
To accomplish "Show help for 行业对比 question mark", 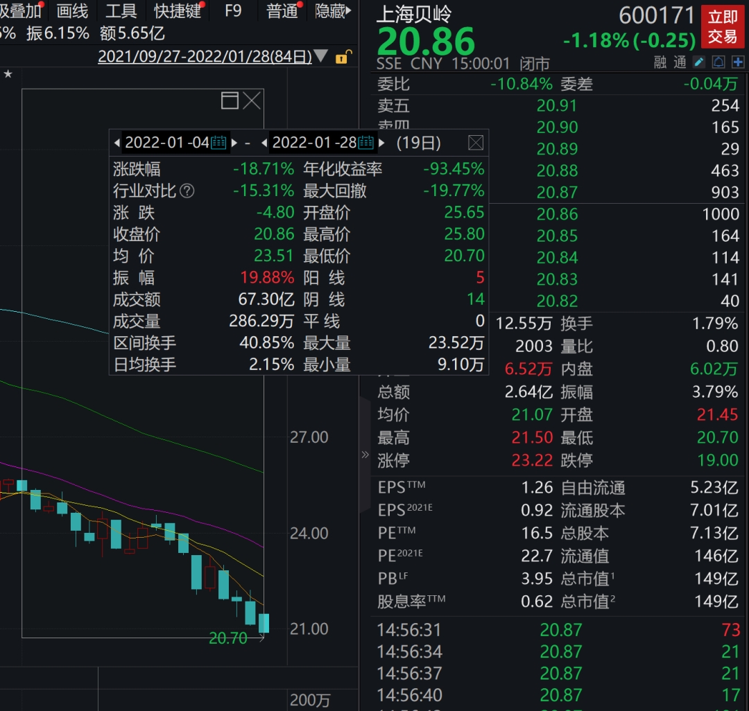I will [x=187, y=191].
